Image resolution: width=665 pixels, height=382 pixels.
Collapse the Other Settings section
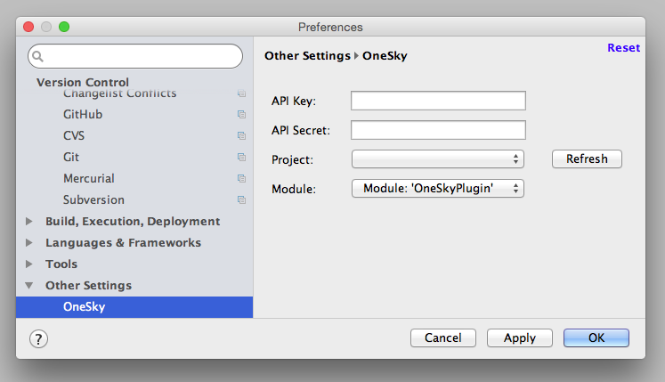28,286
